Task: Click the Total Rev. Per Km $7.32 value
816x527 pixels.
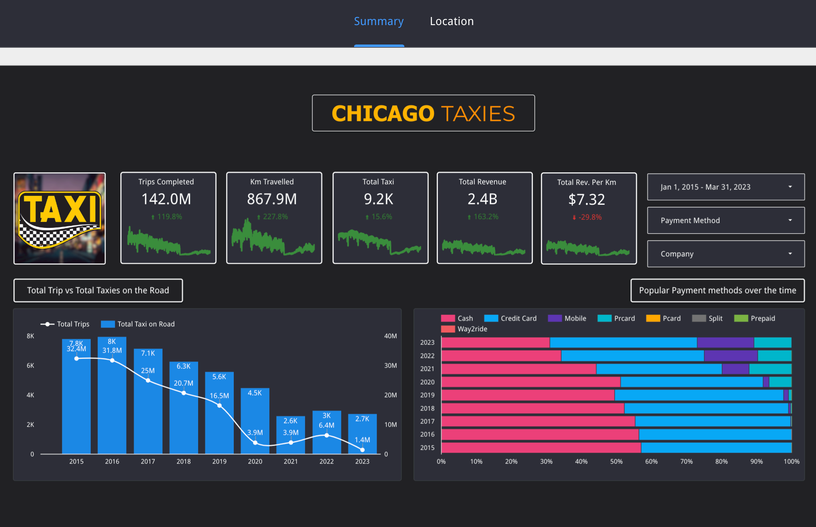Action: tap(586, 200)
